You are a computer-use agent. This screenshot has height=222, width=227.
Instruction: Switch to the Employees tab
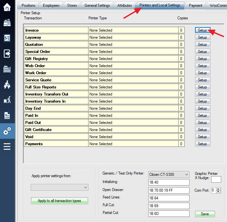pyautogui.click(x=51, y=5)
